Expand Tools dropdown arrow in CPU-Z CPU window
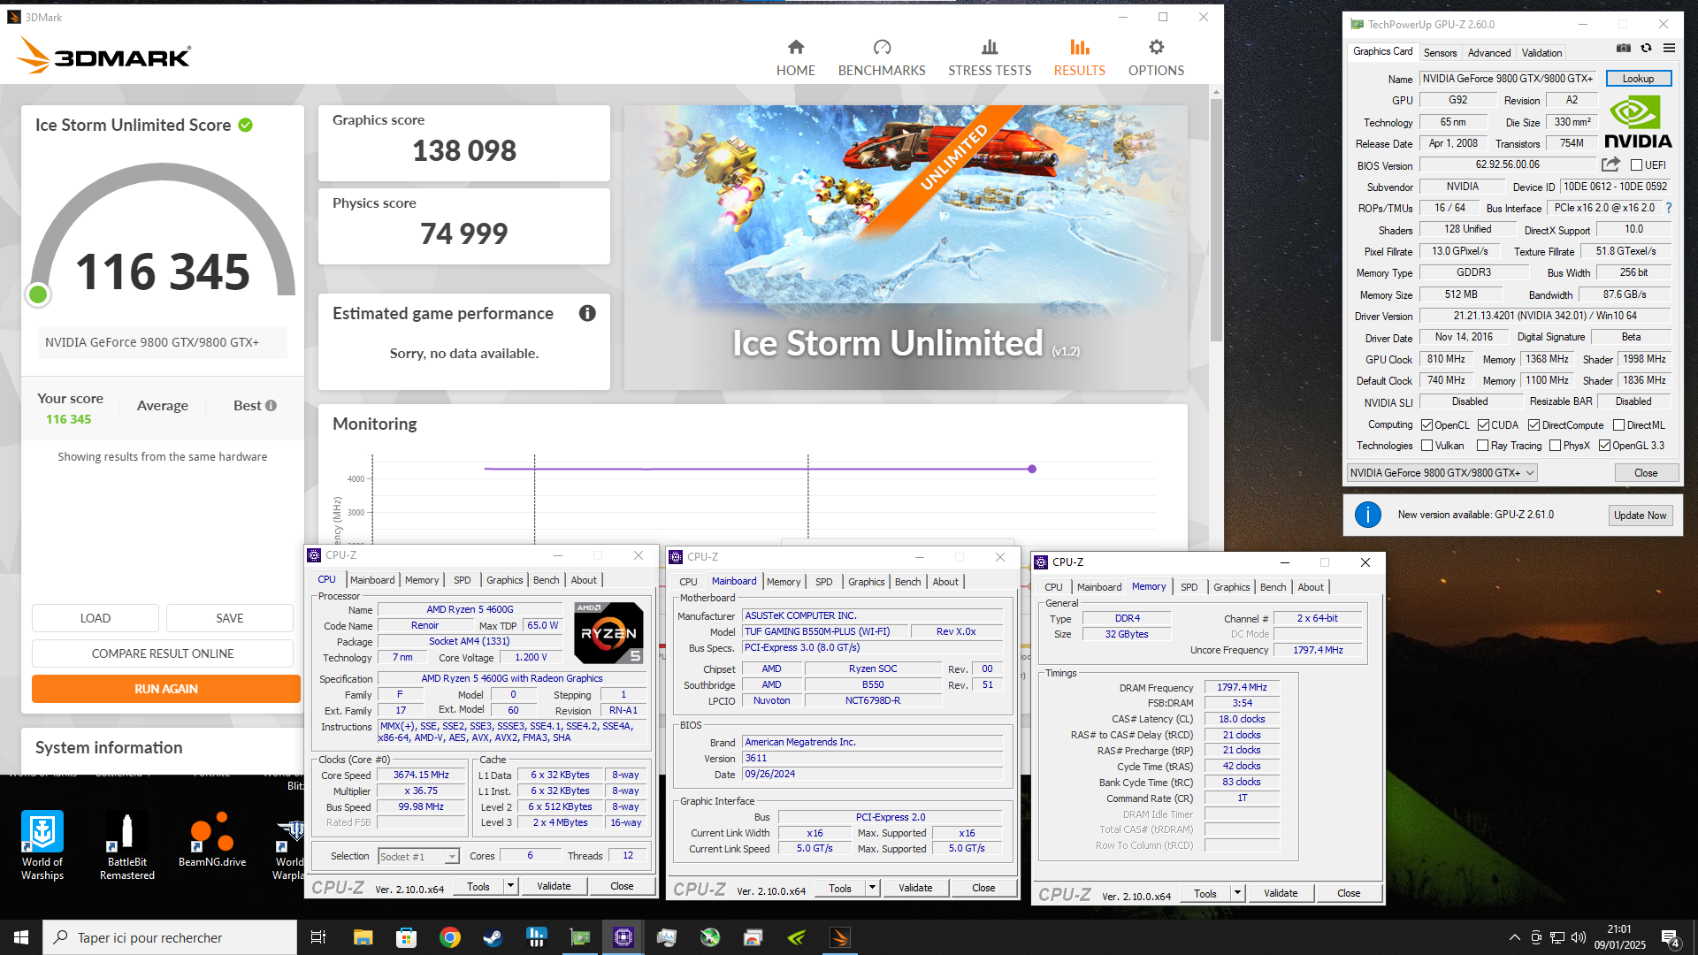This screenshot has width=1698, height=955. click(x=510, y=886)
